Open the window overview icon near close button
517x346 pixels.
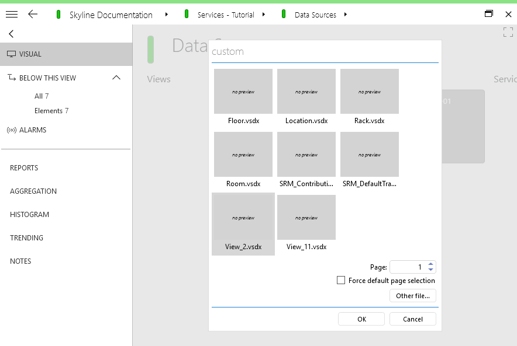point(489,12)
